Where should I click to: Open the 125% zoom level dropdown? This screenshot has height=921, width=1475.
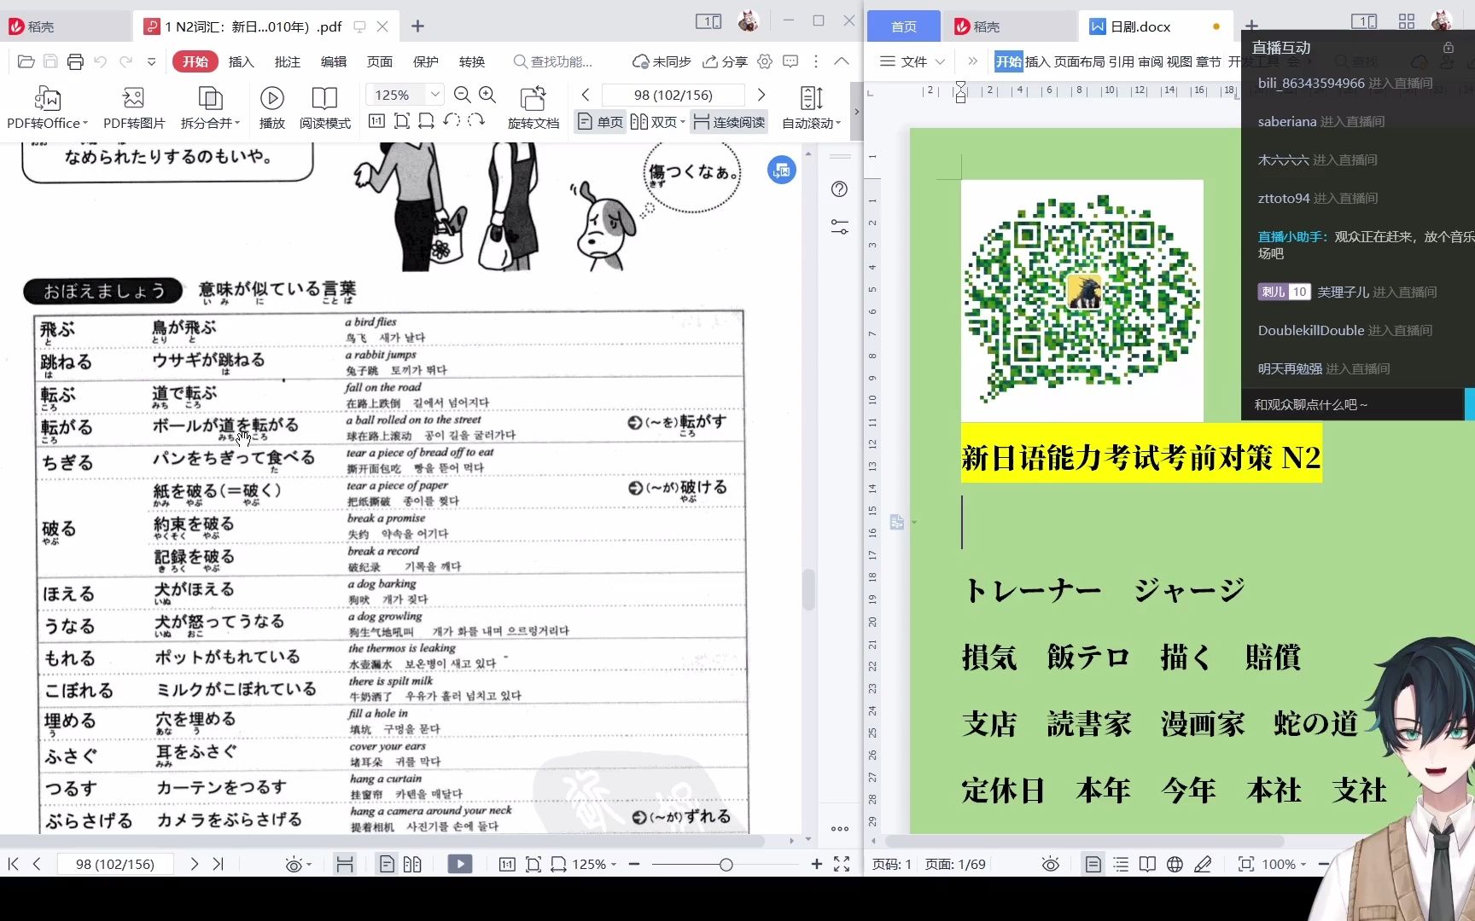[x=435, y=95]
